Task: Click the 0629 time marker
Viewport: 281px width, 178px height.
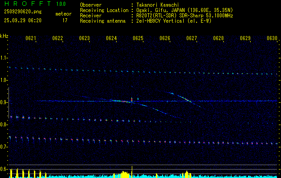Action: [245, 38]
